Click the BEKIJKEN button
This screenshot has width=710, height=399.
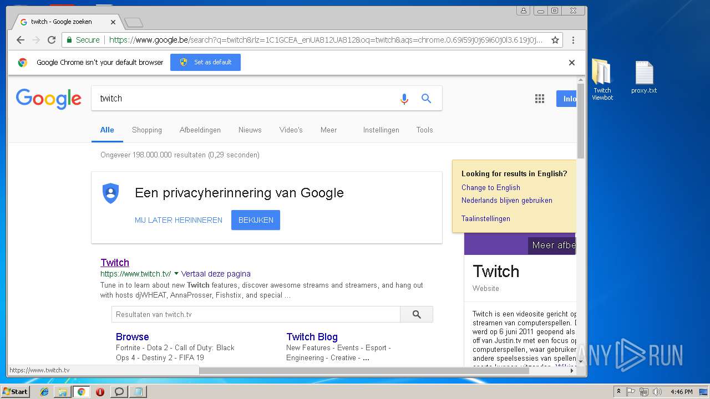pyautogui.click(x=256, y=220)
